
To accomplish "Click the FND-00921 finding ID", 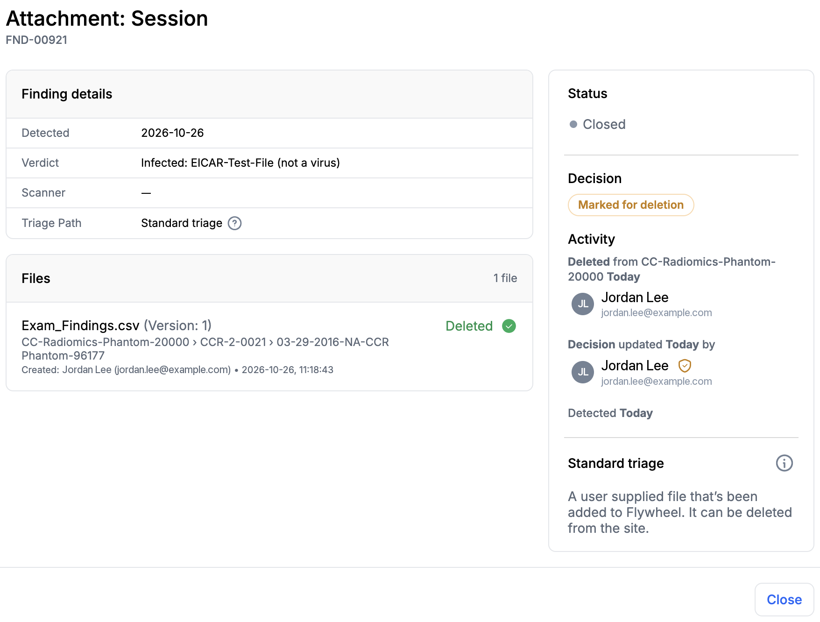I will coord(36,40).
